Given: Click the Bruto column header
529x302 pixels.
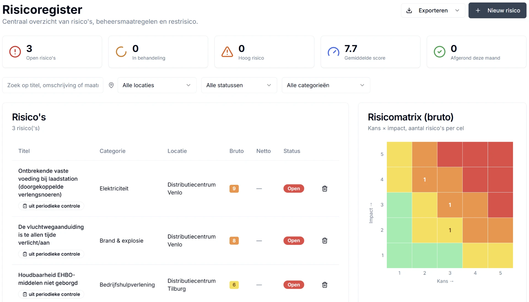Looking at the screenshot, I should coord(237,151).
